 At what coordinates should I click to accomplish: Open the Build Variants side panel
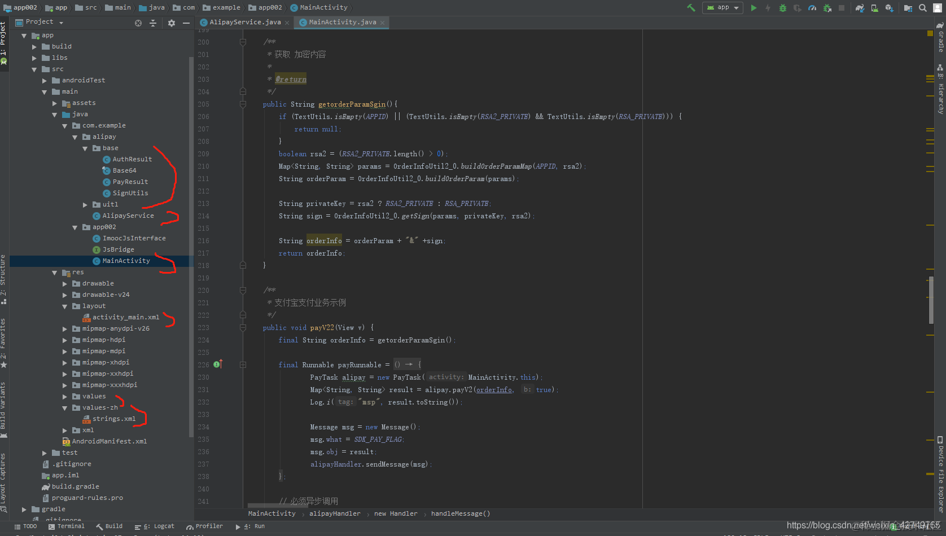tap(3, 410)
